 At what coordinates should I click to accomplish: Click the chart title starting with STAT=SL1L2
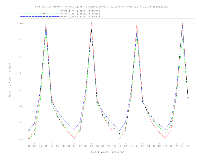[x=101, y=7]
